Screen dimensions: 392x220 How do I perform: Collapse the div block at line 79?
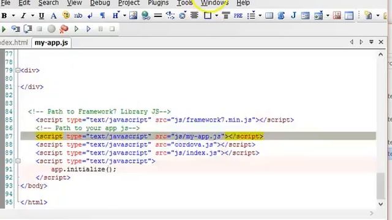(x=18, y=70)
